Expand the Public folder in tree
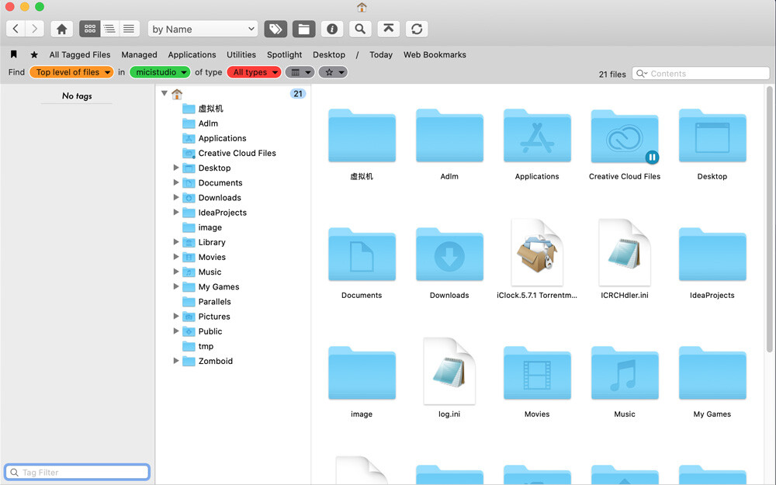The image size is (776, 485). (175, 331)
